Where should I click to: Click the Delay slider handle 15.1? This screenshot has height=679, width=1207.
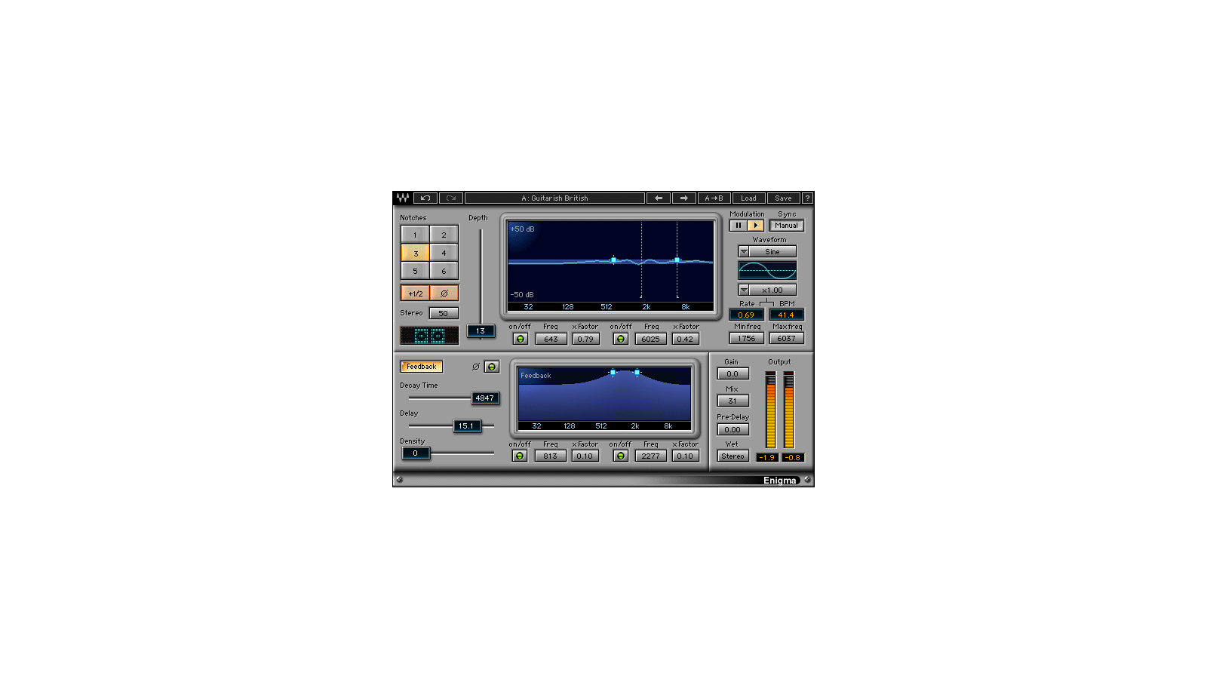(x=467, y=426)
